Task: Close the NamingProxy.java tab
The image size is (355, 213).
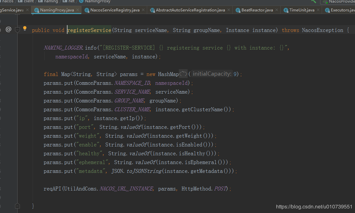Action: click(x=78, y=10)
